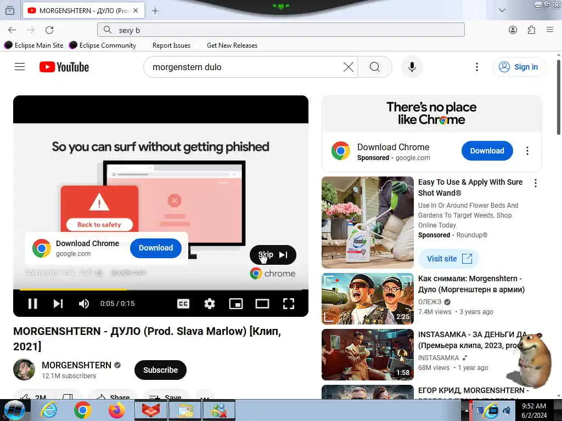Launch Google Chrome from taskbar
This screenshot has height=421, width=562.
coord(83,410)
